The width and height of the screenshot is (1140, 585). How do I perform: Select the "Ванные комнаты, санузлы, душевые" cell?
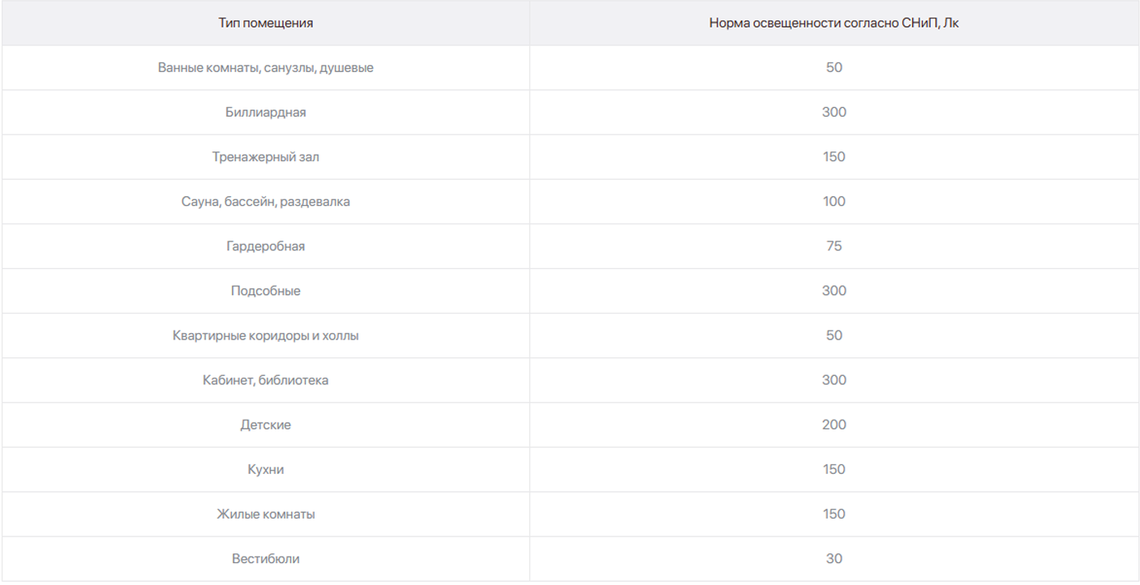coord(265,67)
